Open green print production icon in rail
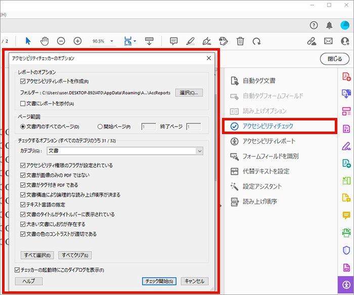 coord(346,233)
